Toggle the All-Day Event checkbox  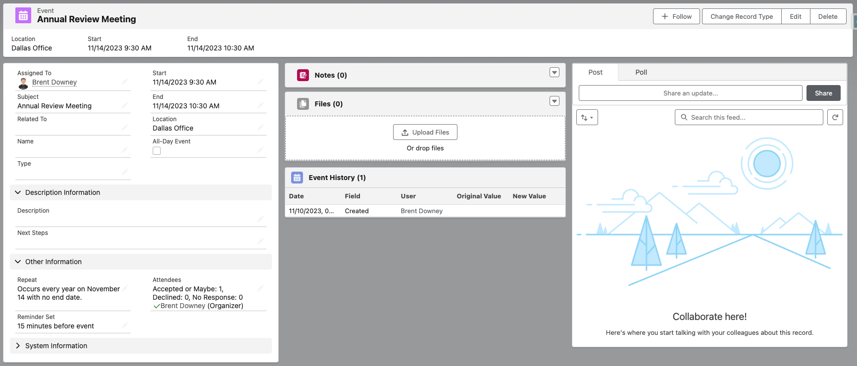tap(157, 151)
